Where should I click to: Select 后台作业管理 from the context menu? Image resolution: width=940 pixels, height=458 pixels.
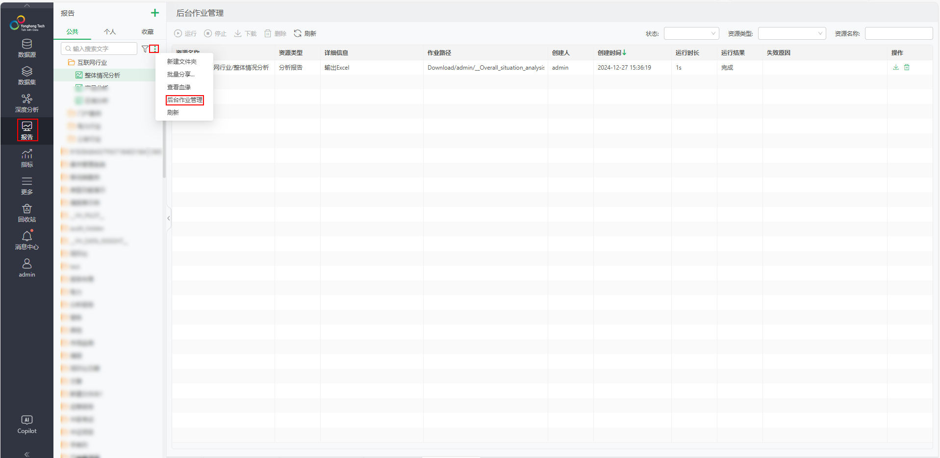point(184,100)
